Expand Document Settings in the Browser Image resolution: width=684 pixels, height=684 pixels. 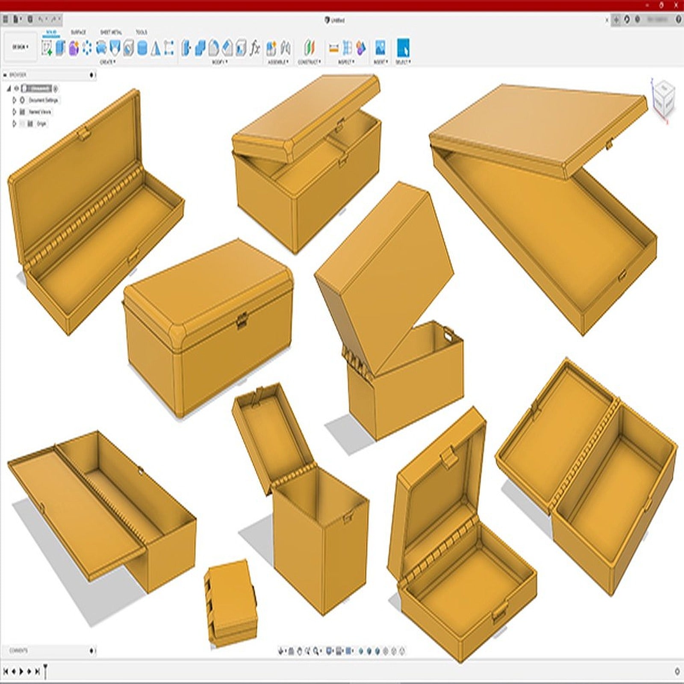point(14,100)
